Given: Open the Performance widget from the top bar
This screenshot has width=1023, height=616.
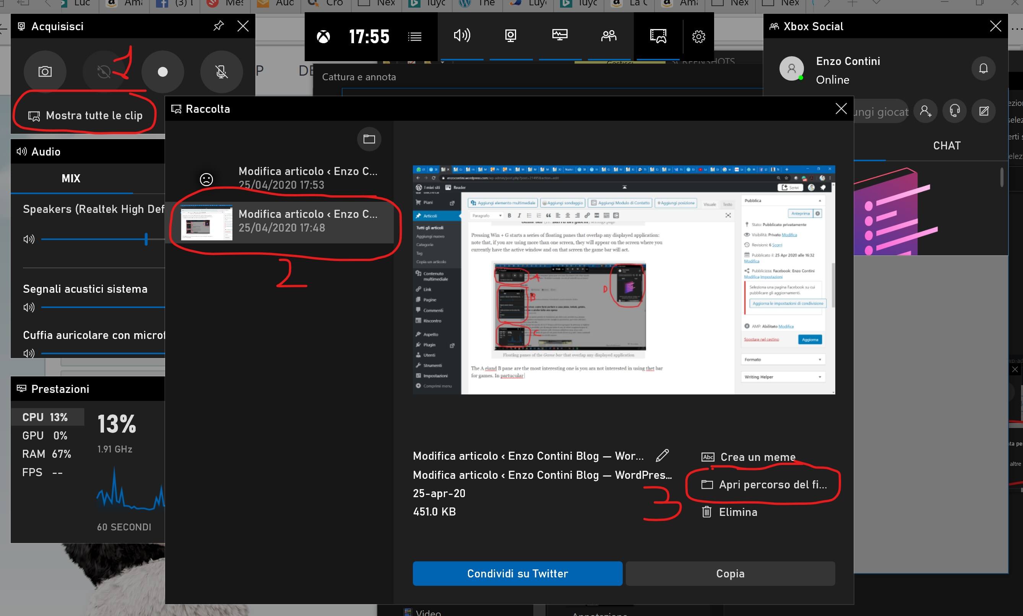Looking at the screenshot, I should click(560, 36).
